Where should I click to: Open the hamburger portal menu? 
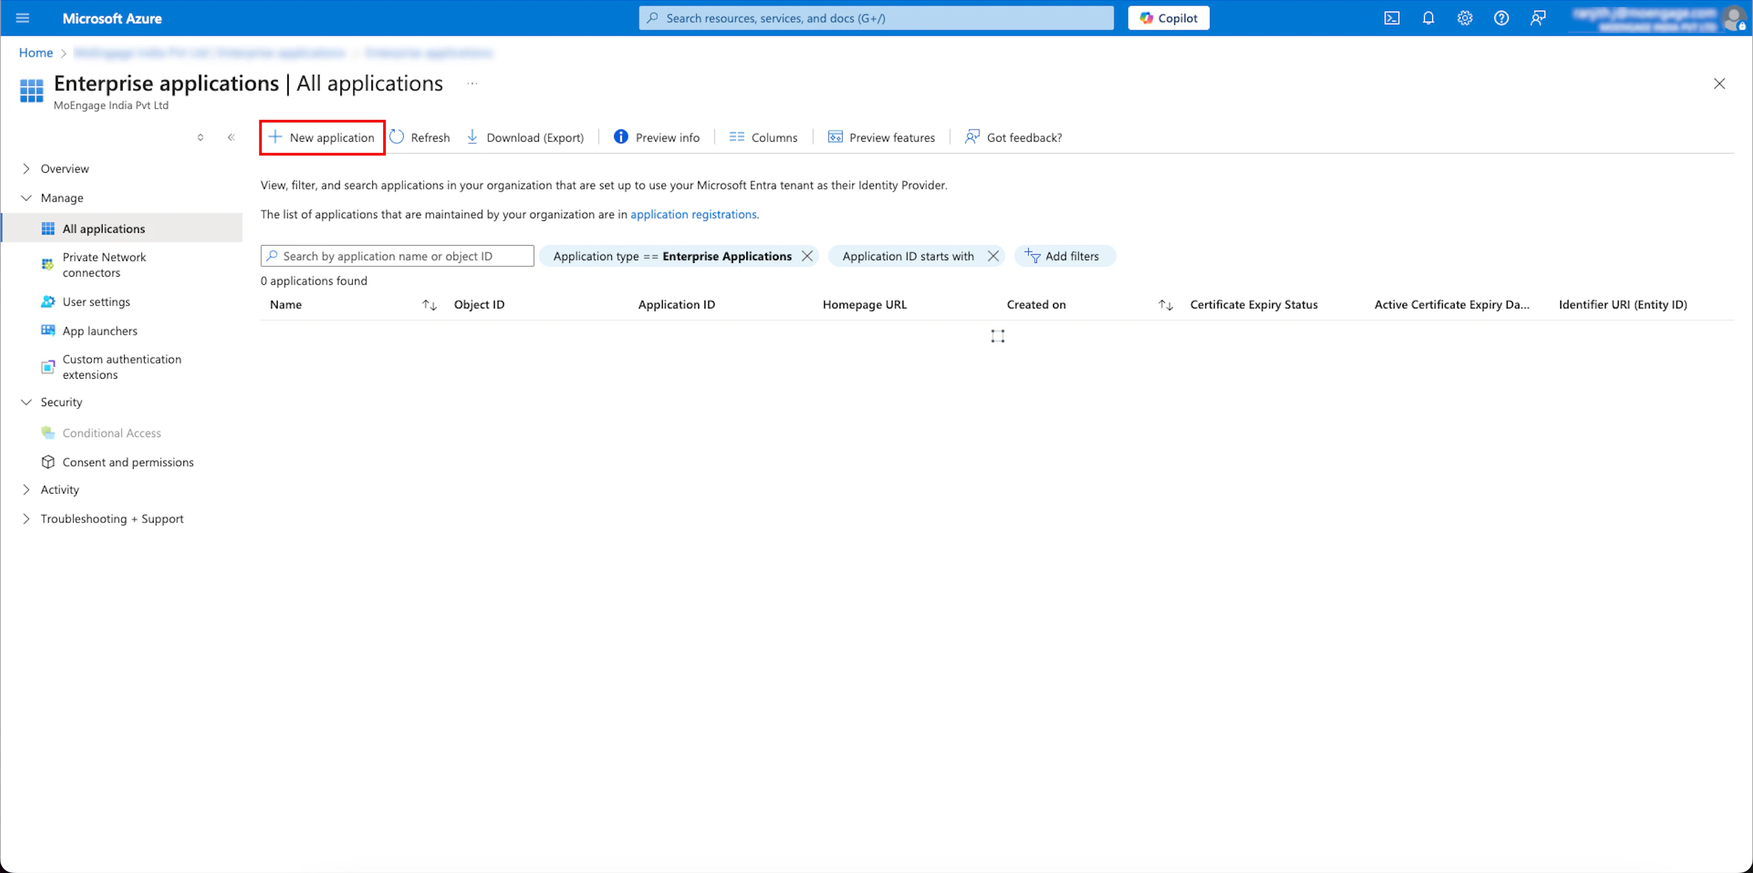22,19
